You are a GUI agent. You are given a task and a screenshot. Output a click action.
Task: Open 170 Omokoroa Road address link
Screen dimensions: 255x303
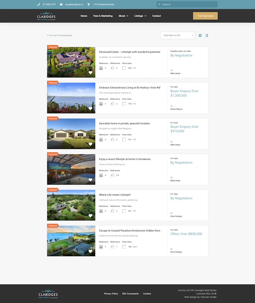pos(103,4)
